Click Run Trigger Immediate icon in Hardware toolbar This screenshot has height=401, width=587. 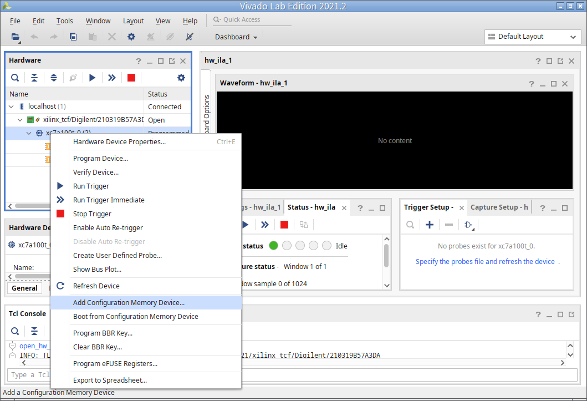(x=112, y=78)
